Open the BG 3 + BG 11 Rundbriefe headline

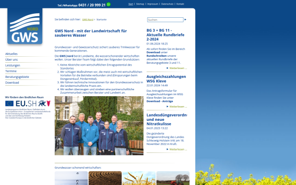pos(165,35)
